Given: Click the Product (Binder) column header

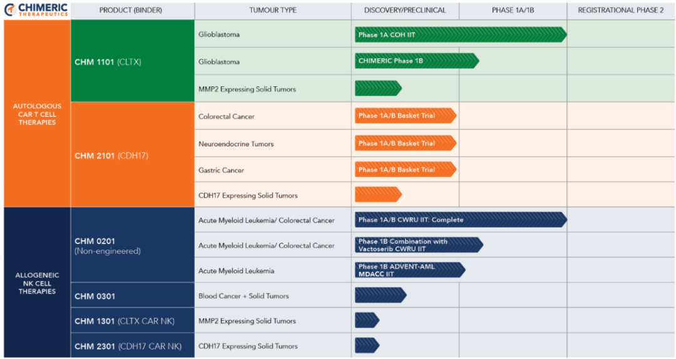Looking at the screenshot, I should click(132, 11).
